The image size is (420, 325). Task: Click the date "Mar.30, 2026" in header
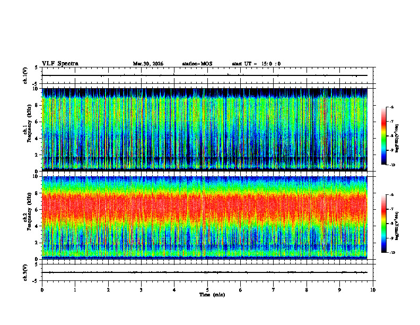tap(148, 64)
